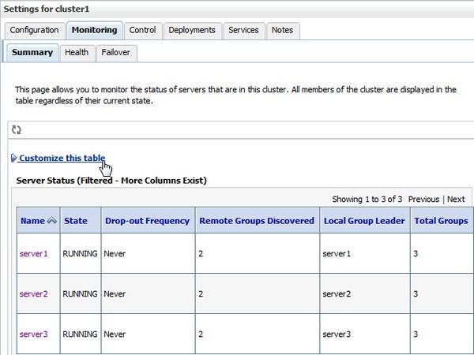The image size is (474, 355).
Task: Open the Customize this table link
Action: (62, 158)
